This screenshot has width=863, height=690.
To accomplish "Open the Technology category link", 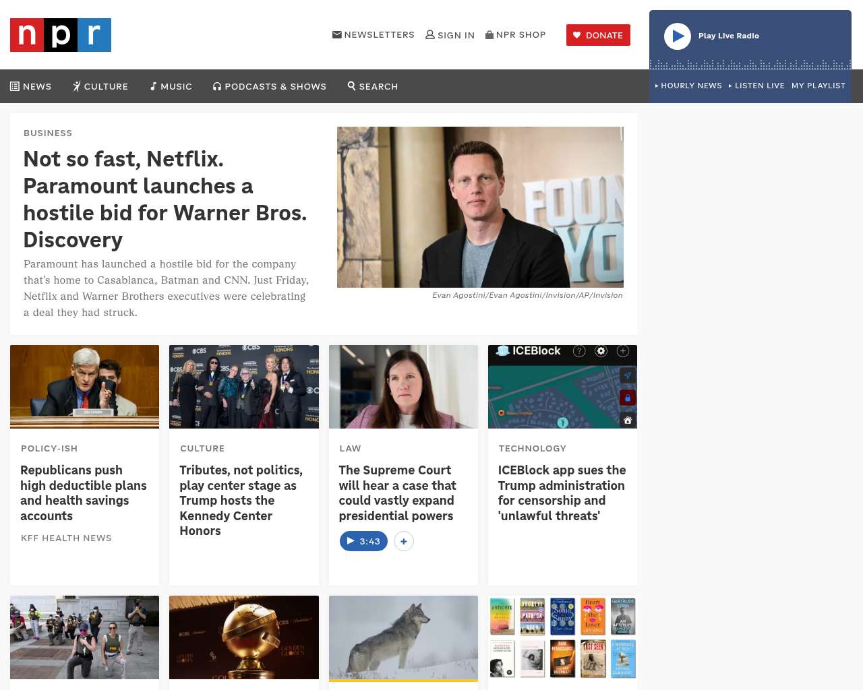I will 533,448.
